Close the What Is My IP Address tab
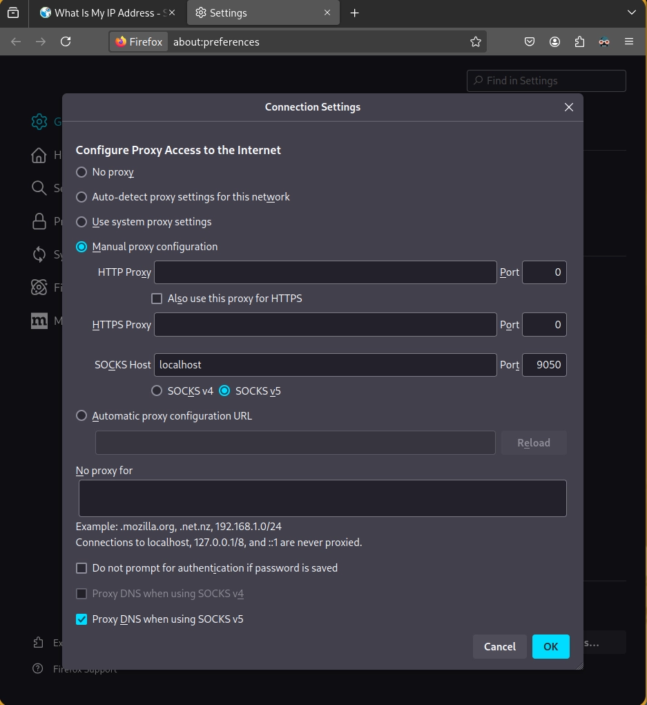The image size is (647, 705). pyautogui.click(x=172, y=12)
